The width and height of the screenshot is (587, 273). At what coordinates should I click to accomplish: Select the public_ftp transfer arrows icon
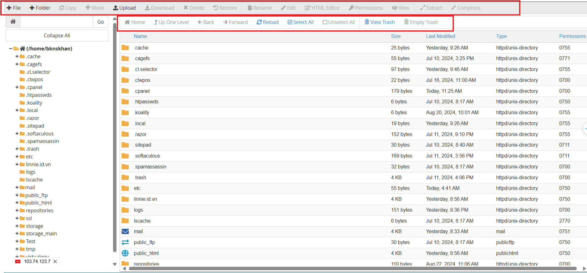coord(125,242)
